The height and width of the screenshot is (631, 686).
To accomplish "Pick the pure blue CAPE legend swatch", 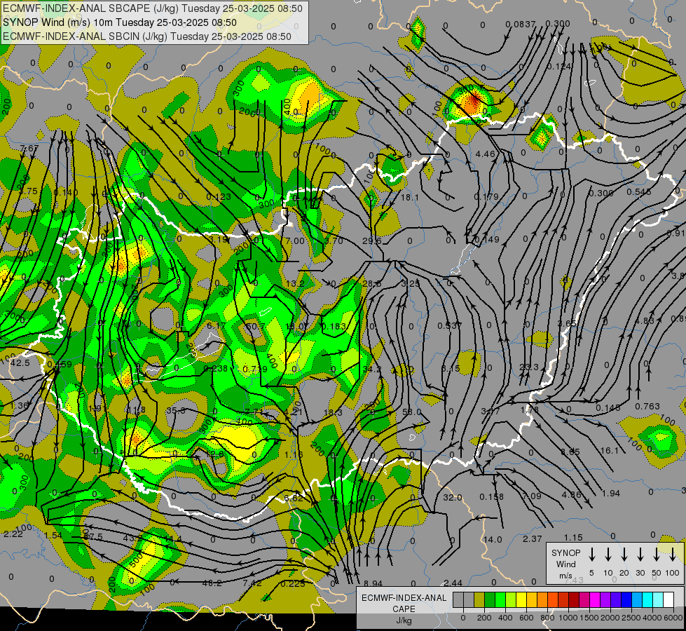I will tap(626, 600).
